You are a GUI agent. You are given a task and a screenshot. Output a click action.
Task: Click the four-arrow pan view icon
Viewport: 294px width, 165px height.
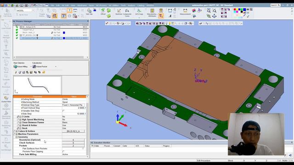[215, 16]
